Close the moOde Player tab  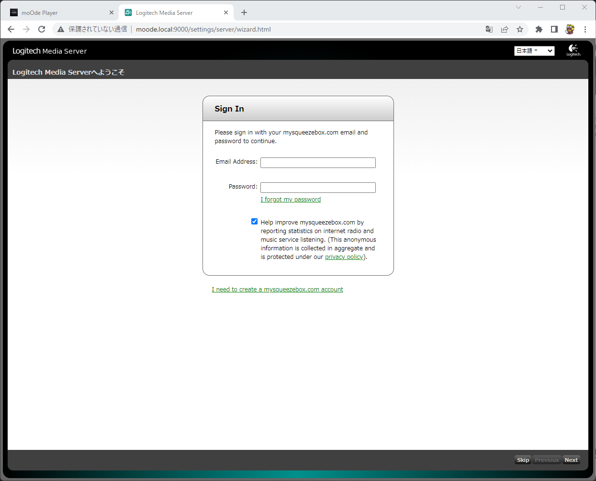(112, 13)
